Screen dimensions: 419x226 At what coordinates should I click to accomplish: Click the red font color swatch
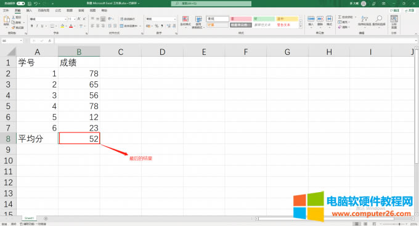pos(71,26)
